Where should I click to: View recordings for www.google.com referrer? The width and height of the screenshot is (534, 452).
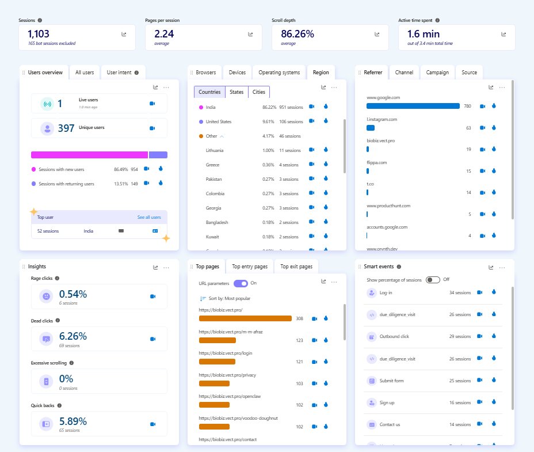(482, 107)
